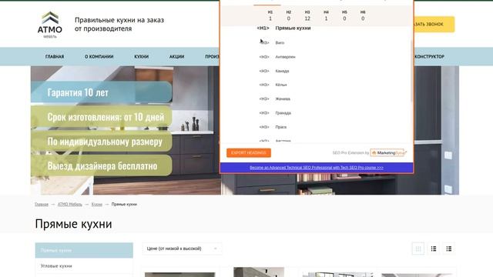493x277 pixels.
Task: Go to АТМО Мебель breadcrumb link
Action: point(70,205)
